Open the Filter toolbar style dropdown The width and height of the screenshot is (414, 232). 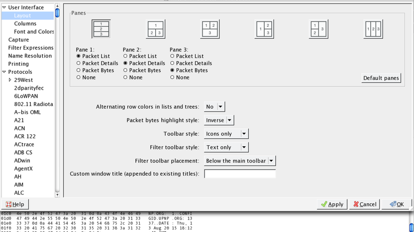[226, 147]
